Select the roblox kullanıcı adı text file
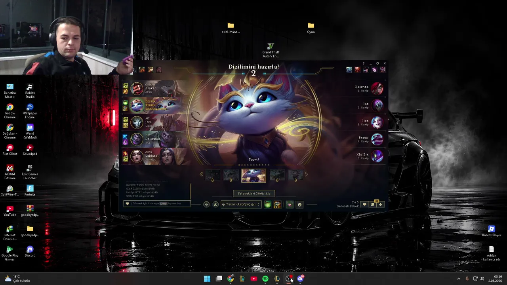Viewport: 507px width, 285px height. 492,253
